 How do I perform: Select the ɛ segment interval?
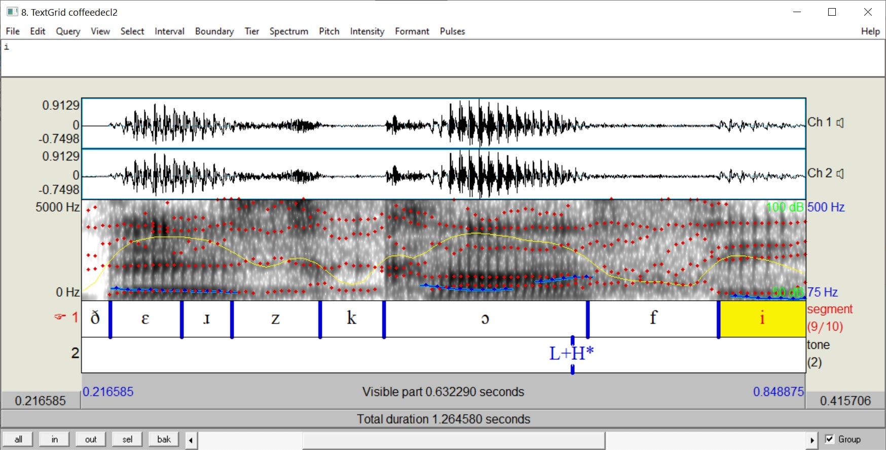point(145,319)
